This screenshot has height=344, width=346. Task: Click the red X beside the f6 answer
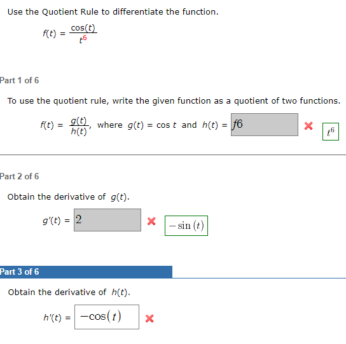coord(308,126)
